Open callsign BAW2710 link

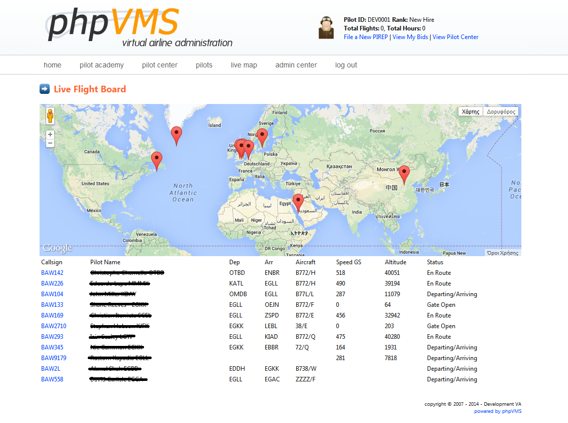click(54, 326)
